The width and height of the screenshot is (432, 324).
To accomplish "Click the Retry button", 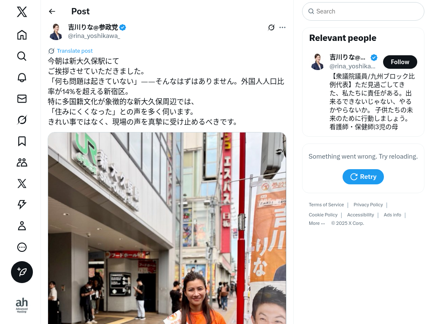I will click(x=363, y=177).
